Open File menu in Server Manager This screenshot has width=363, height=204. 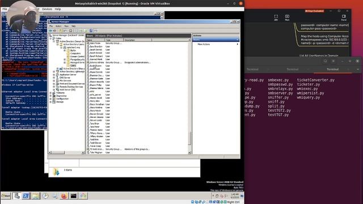(51, 26)
